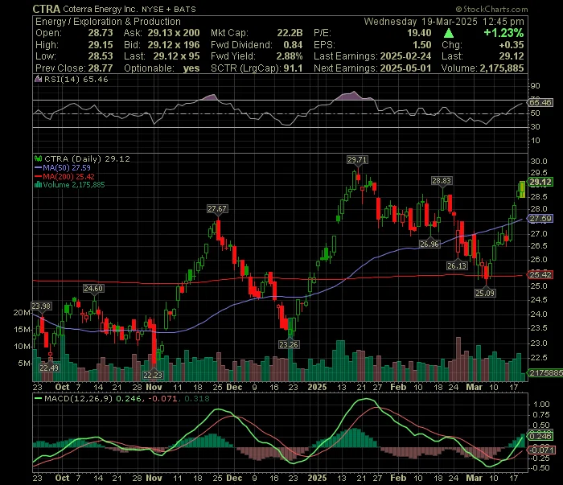The image size is (563, 485).
Task: Click the Coterra Energy Inc. company name
Action: click(x=101, y=9)
